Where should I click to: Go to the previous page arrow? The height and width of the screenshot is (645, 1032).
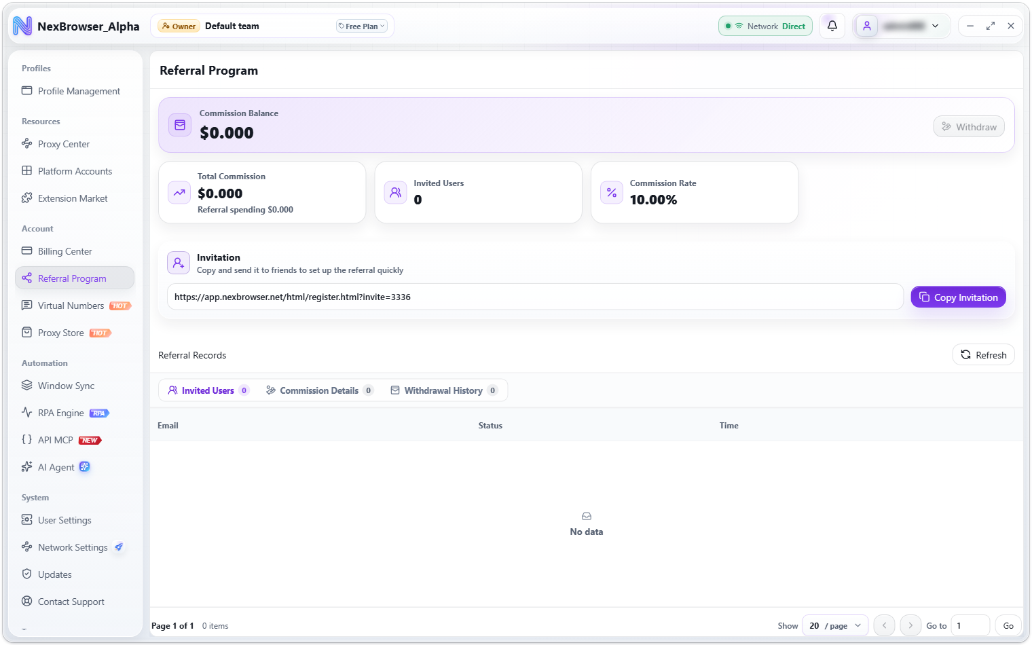pyautogui.click(x=884, y=625)
